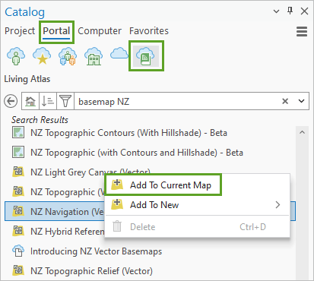The image size is (314, 281).
Task: Select the Living Atlas portal icon
Action: (x=146, y=56)
